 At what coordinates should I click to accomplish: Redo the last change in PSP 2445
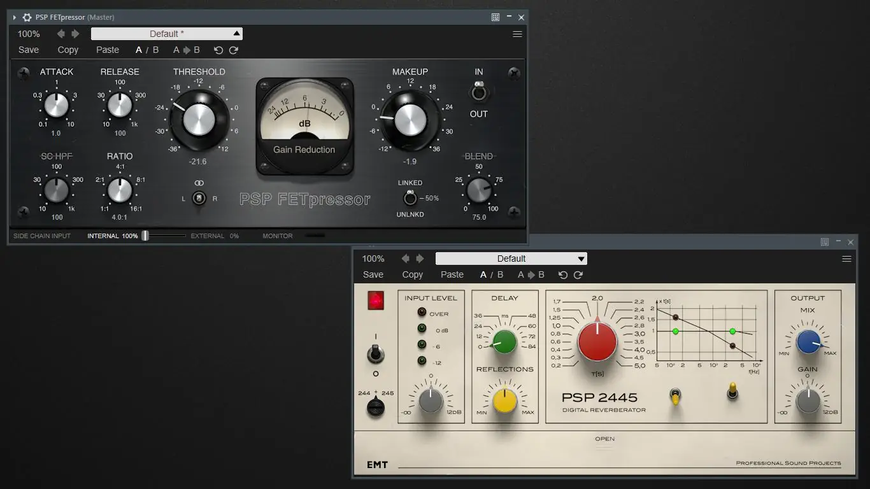tap(578, 274)
